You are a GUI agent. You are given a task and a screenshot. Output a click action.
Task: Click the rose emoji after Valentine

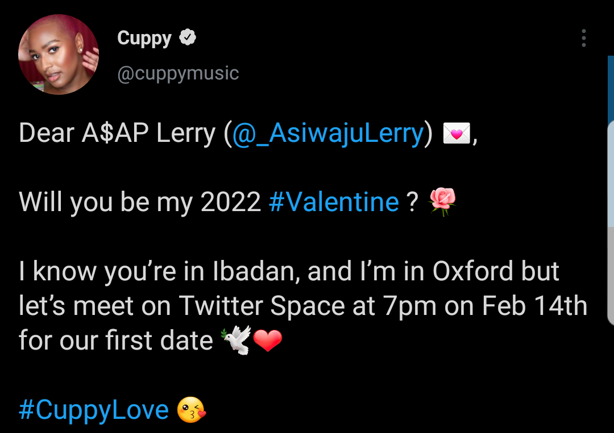point(442,202)
